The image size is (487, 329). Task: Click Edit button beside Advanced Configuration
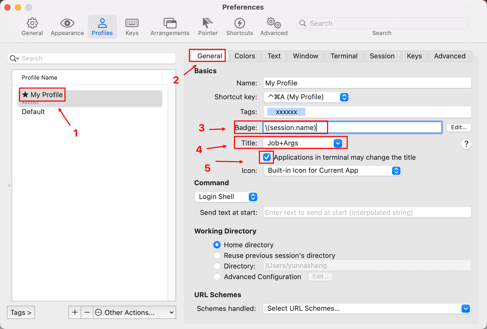point(320,276)
